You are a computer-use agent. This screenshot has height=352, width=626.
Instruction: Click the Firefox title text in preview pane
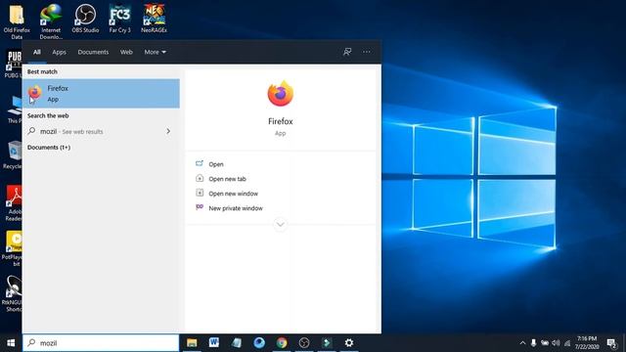pos(281,121)
